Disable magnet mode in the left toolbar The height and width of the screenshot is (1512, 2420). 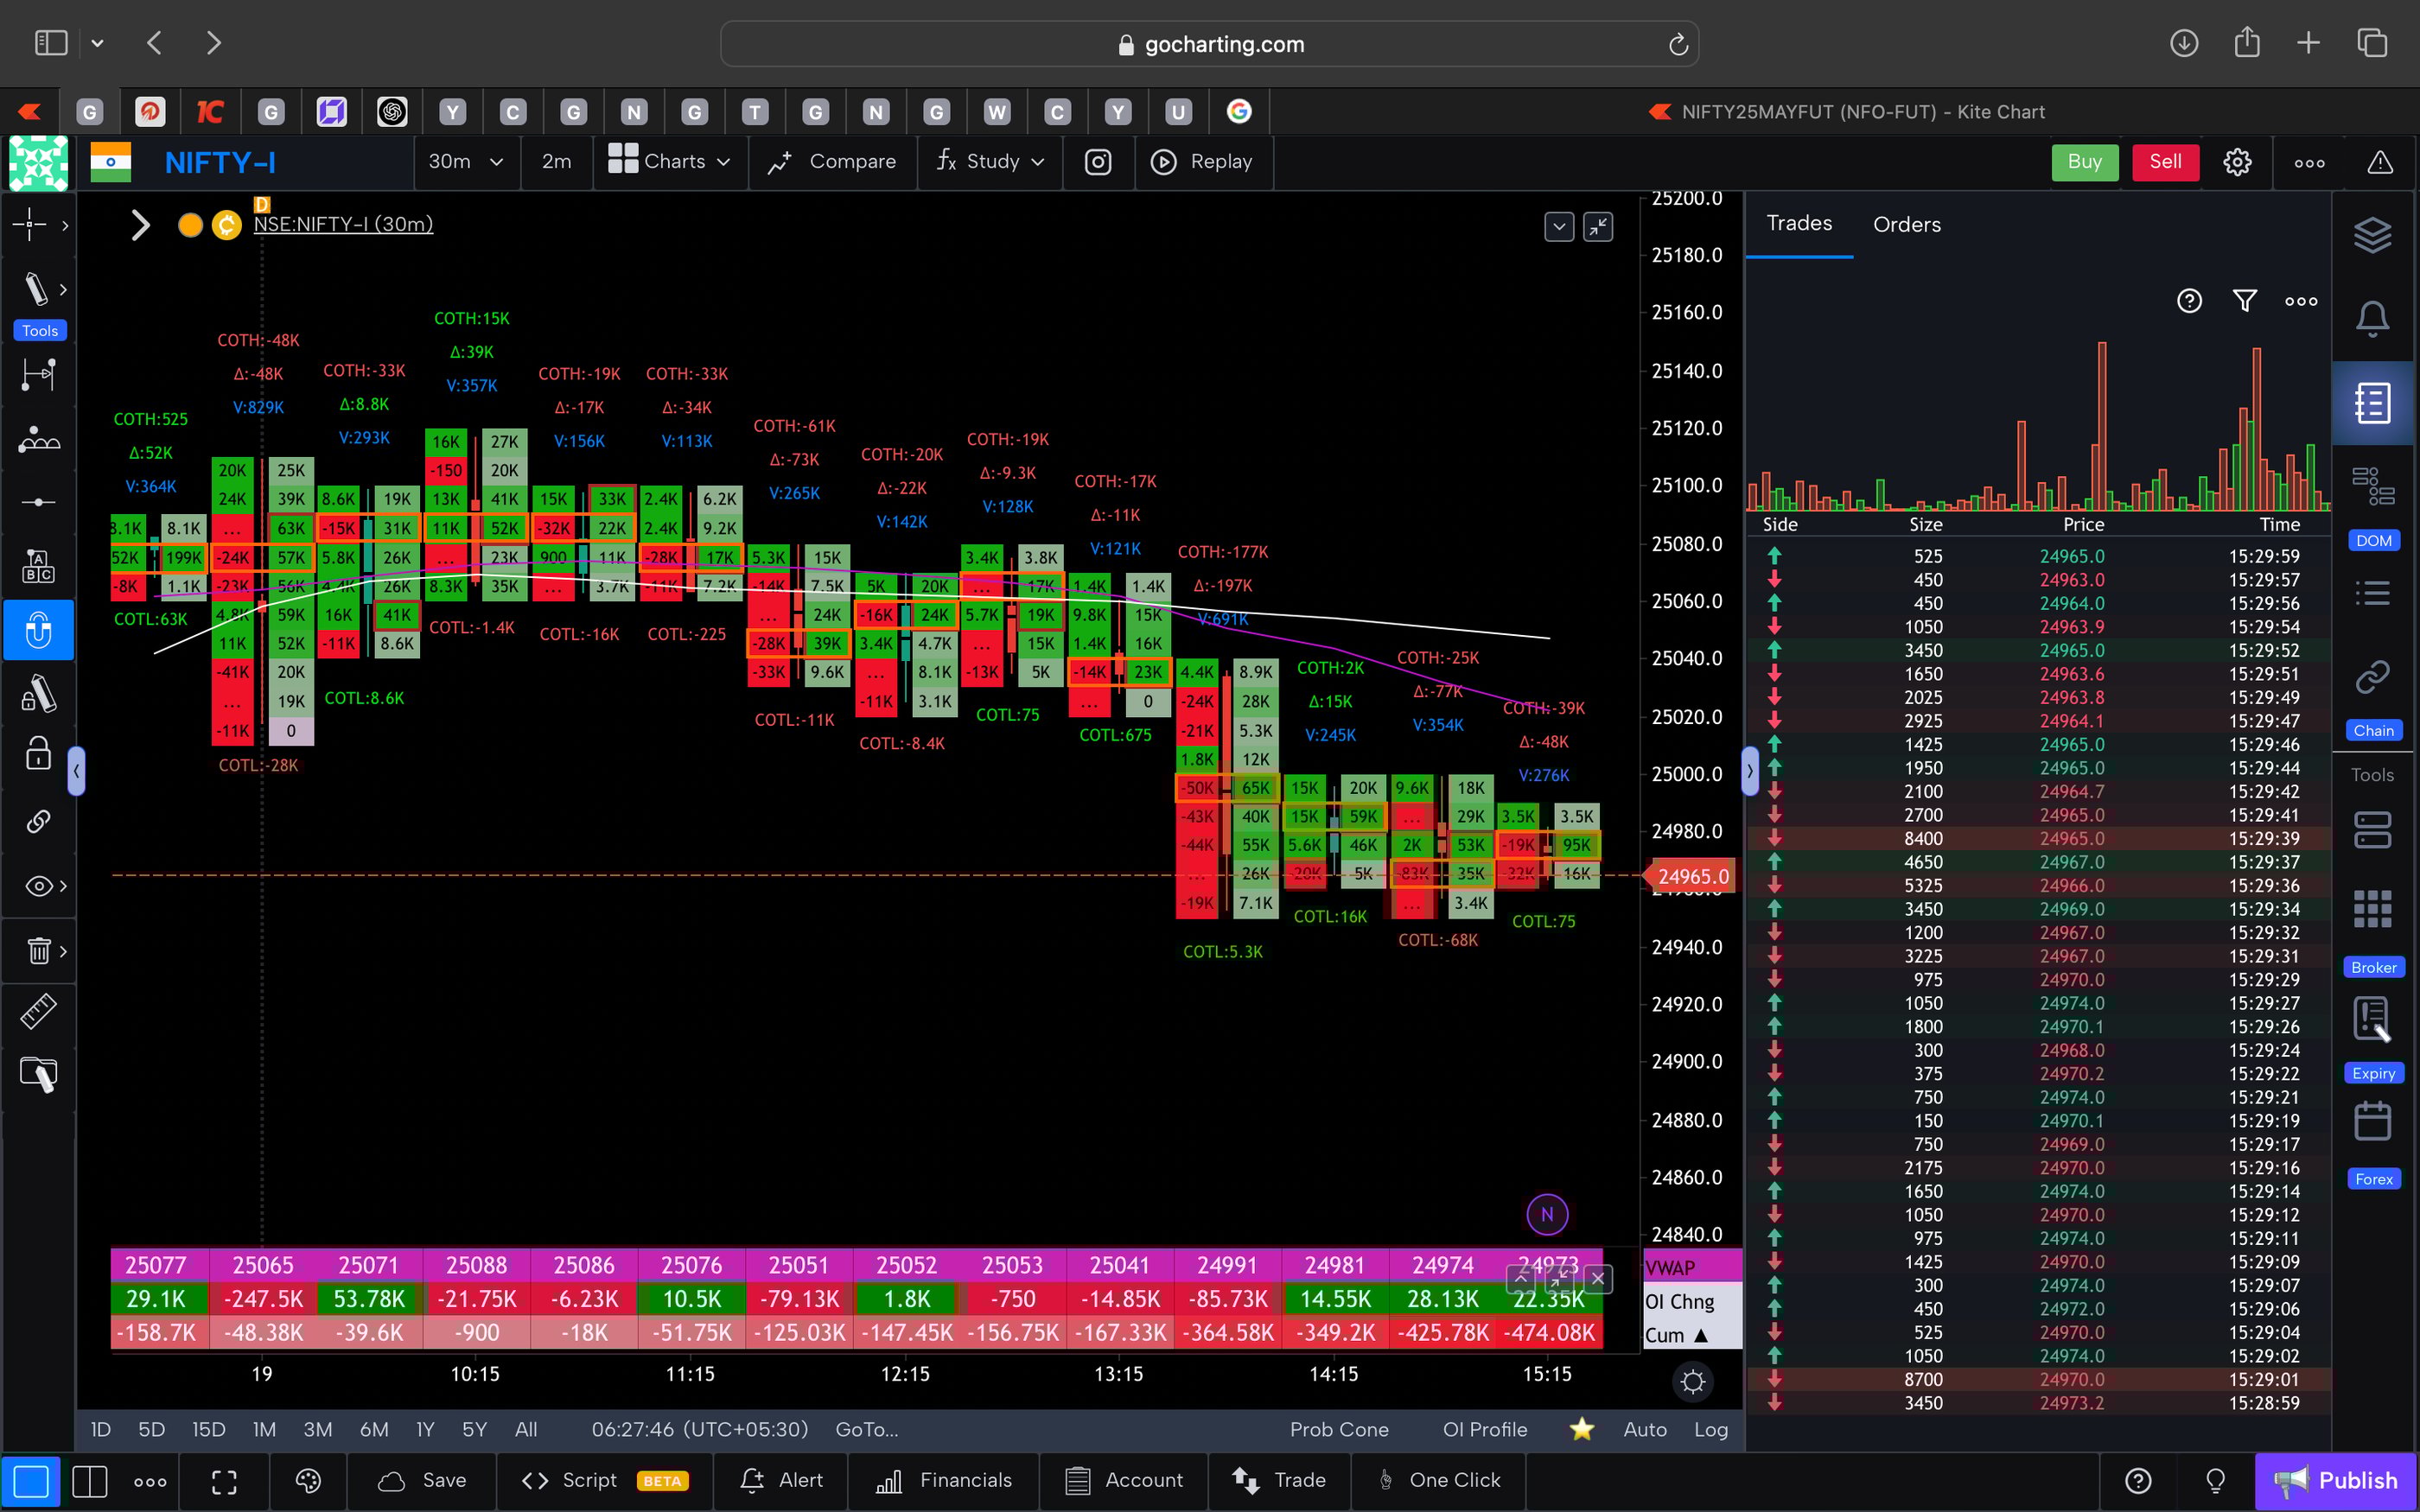tap(39, 630)
